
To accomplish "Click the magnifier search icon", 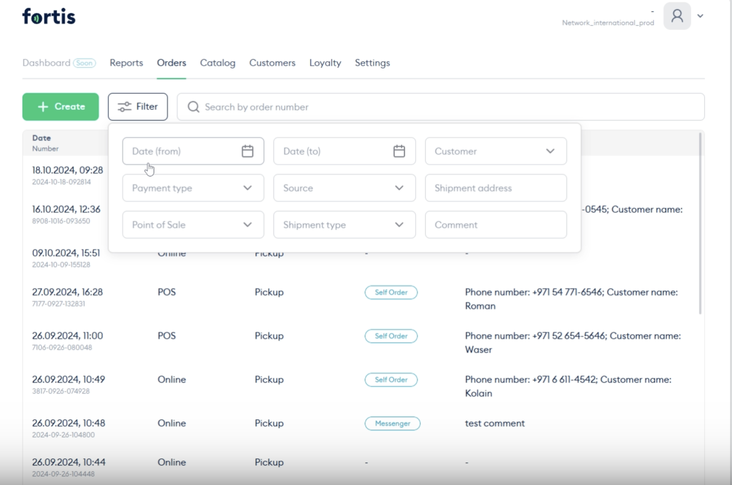I will click(193, 107).
